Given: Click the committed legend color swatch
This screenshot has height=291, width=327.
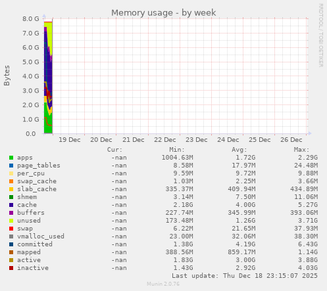Looking at the screenshot, I should tap(11, 244).
